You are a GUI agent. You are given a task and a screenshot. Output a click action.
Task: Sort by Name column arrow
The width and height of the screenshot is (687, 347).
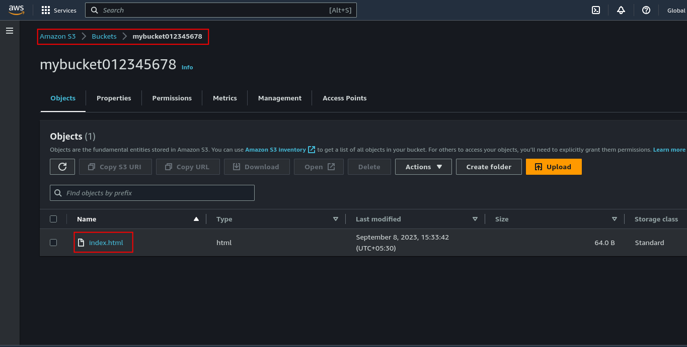point(196,219)
